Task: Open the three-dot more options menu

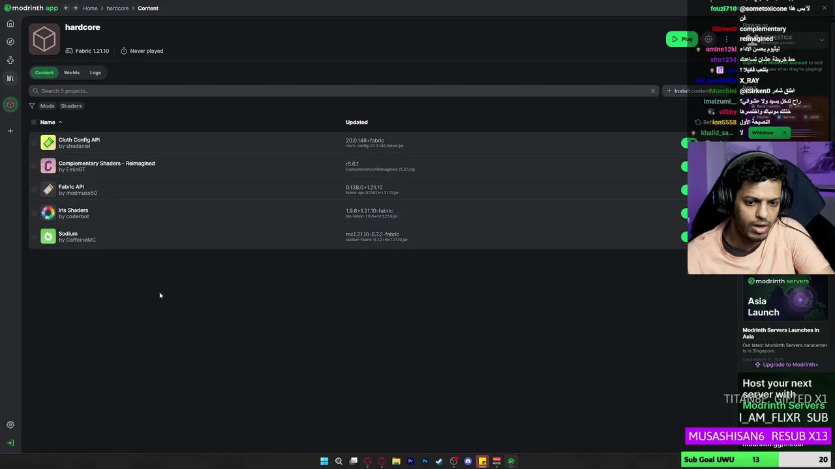Action: (726, 39)
